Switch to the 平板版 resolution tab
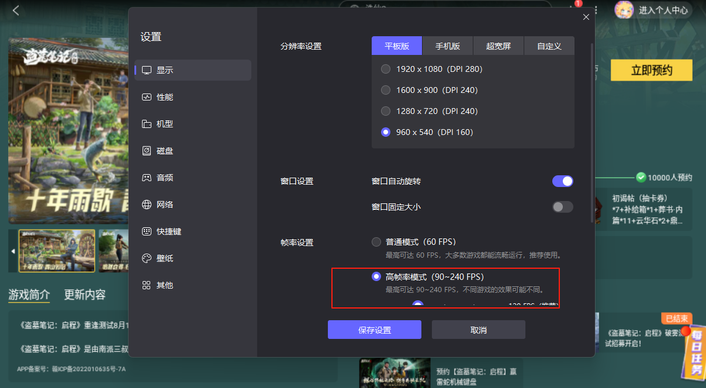 tap(397, 46)
